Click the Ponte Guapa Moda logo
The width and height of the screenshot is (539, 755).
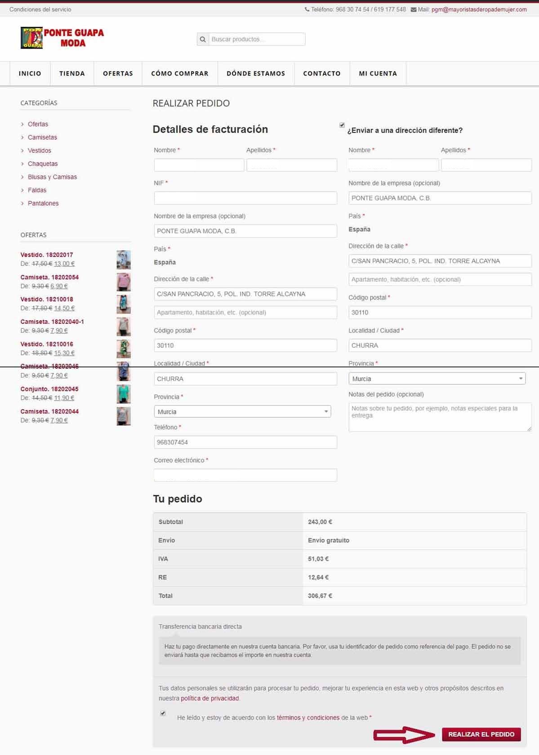click(62, 38)
